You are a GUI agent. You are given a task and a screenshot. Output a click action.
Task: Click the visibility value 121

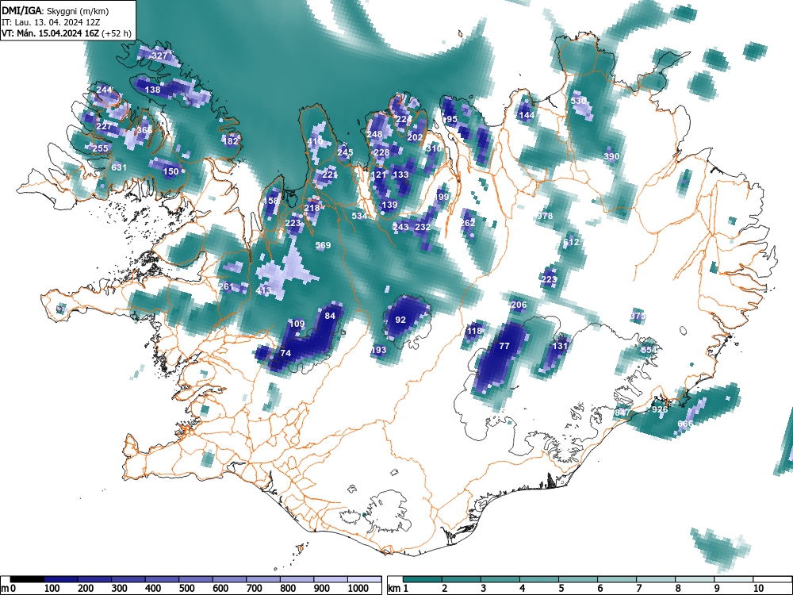pos(378,175)
